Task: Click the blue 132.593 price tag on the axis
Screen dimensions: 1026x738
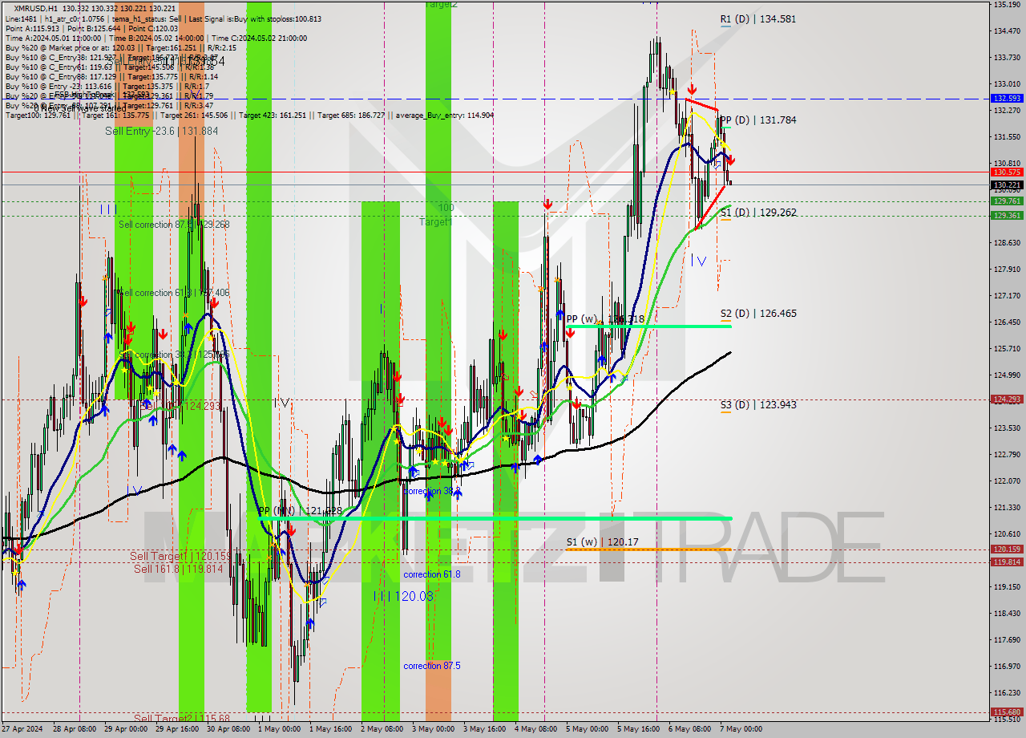Action: pos(1005,98)
